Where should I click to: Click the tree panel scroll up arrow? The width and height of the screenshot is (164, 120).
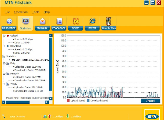[x=51, y=36]
